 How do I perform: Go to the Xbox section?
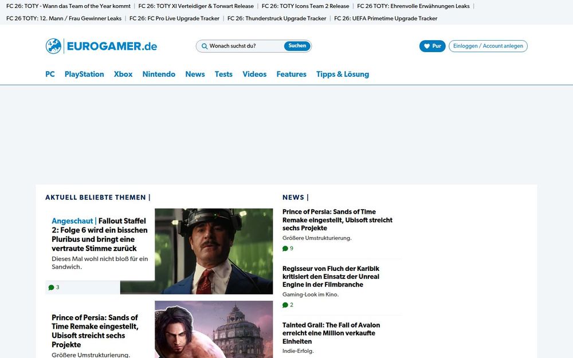pos(123,74)
